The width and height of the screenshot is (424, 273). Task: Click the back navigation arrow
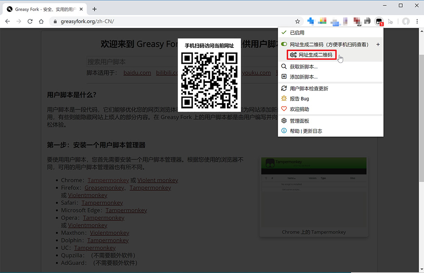[x=8, y=21]
